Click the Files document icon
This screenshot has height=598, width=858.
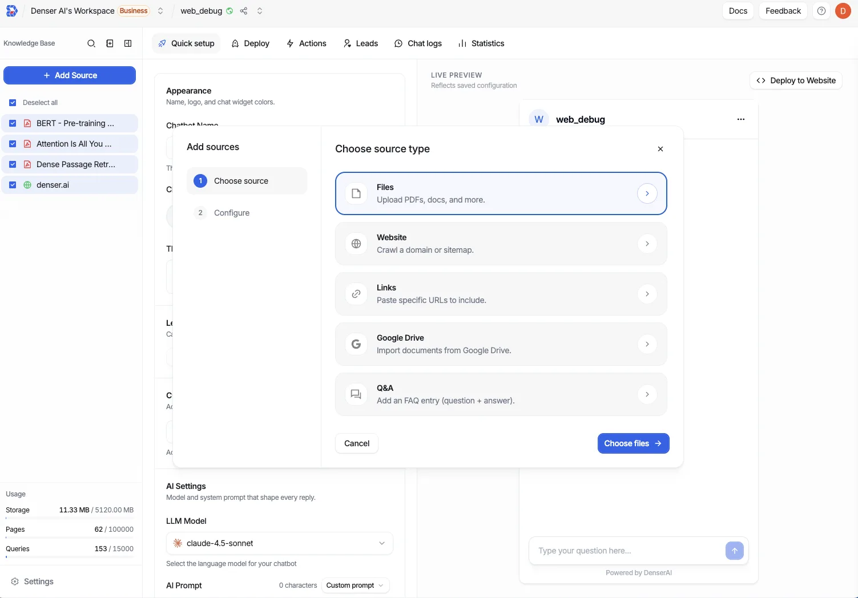click(356, 193)
